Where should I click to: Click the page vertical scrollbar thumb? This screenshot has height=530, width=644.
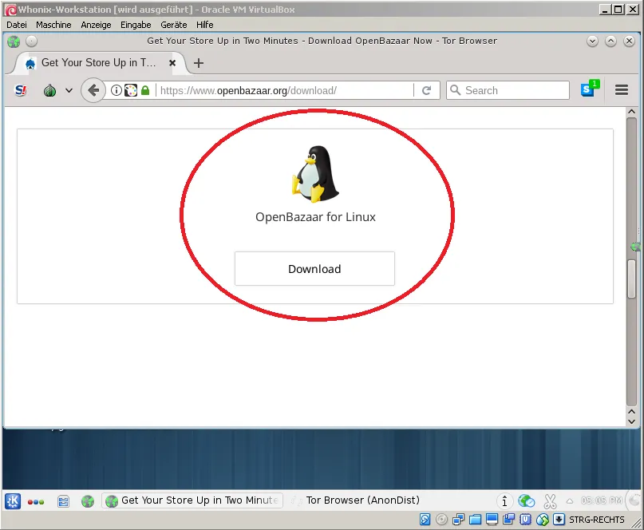[632, 279]
